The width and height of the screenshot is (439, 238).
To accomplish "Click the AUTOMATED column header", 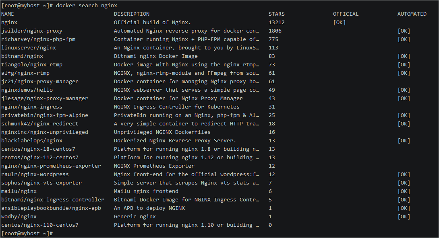I will (412, 14).
